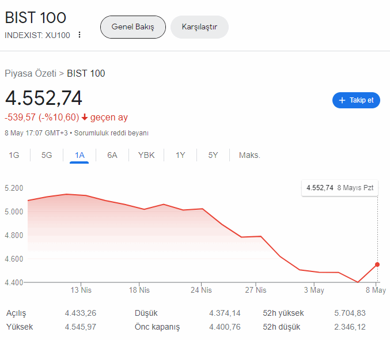Click the red endpoint dot on chart

377,265
